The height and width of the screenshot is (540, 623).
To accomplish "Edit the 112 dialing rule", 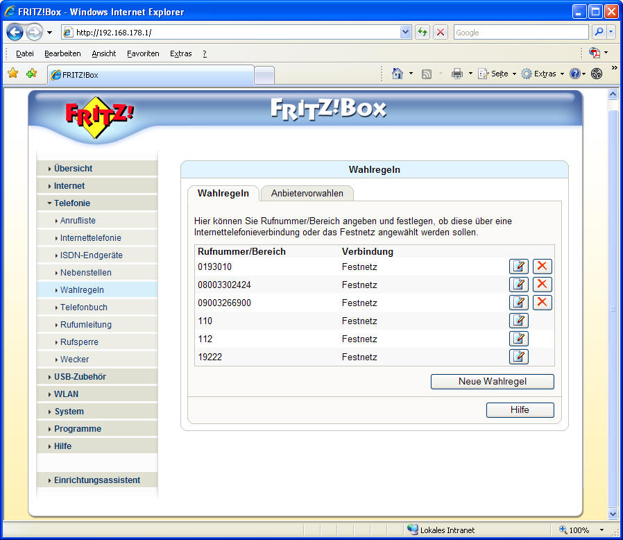I will pos(518,339).
